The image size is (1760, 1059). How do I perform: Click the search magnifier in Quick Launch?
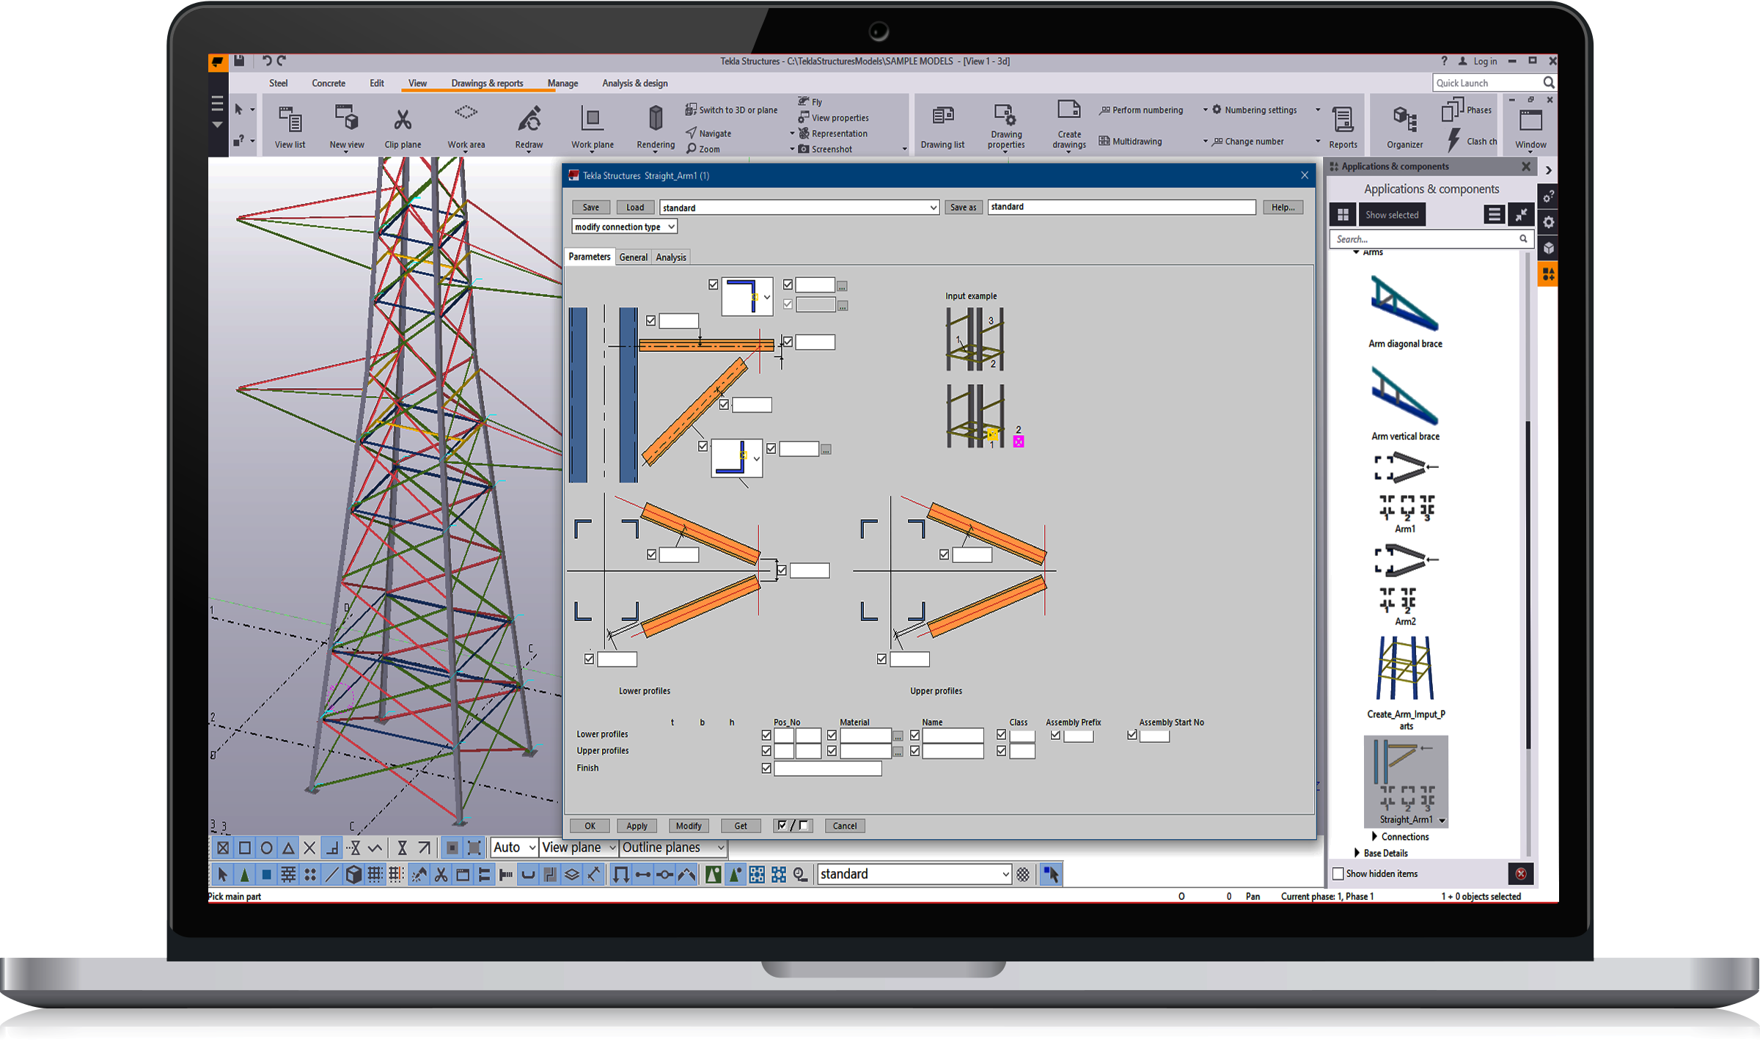1547,83
